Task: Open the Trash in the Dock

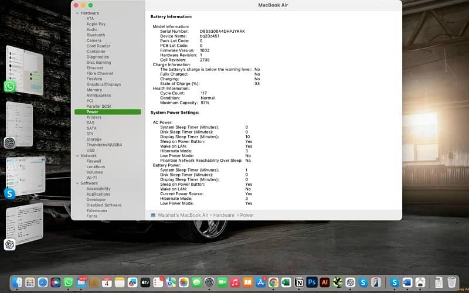Action: click(x=451, y=282)
